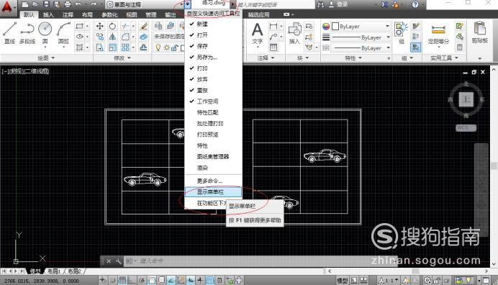498x285 pixels.
Task: Choose 更多命令... from the menu
Action: point(214,181)
